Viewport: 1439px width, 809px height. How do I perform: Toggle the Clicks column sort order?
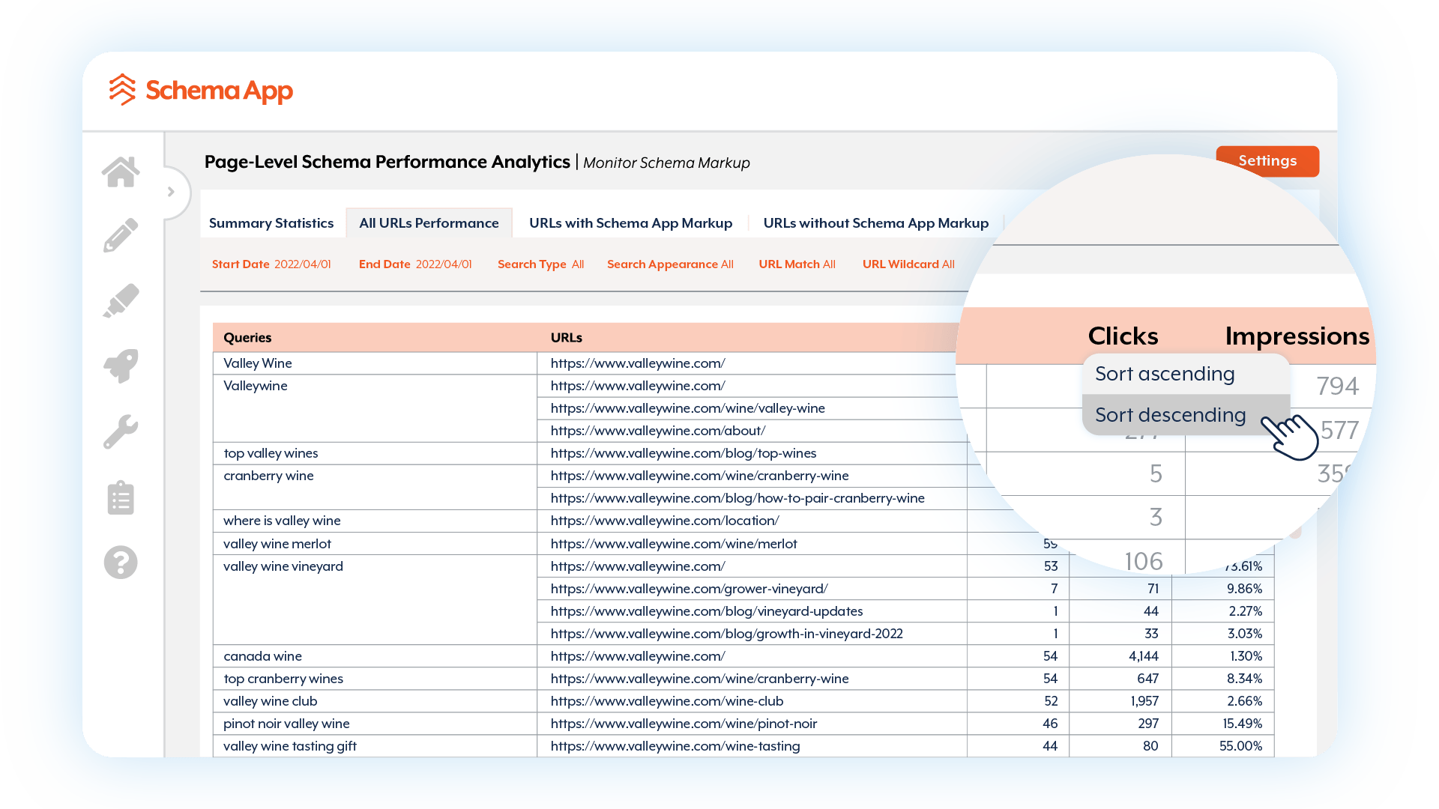tap(1122, 336)
